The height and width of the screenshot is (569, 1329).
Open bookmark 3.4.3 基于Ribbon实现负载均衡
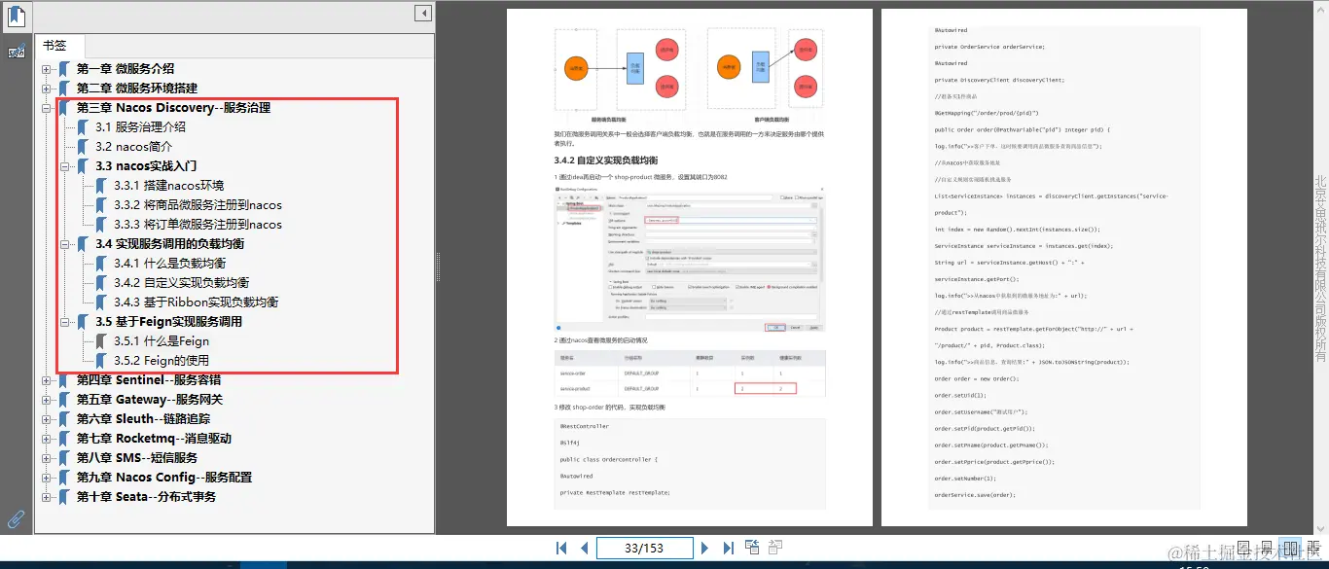[196, 302]
